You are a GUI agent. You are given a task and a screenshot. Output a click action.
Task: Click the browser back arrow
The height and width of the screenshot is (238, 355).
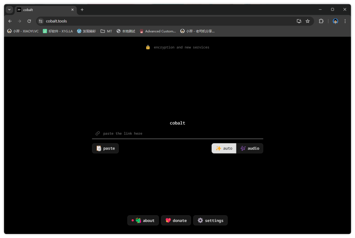pyautogui.click(x=10, y=21)
